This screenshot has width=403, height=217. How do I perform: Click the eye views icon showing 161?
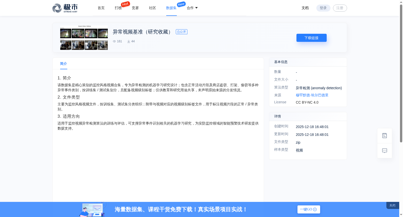click(x=114, y=41)
